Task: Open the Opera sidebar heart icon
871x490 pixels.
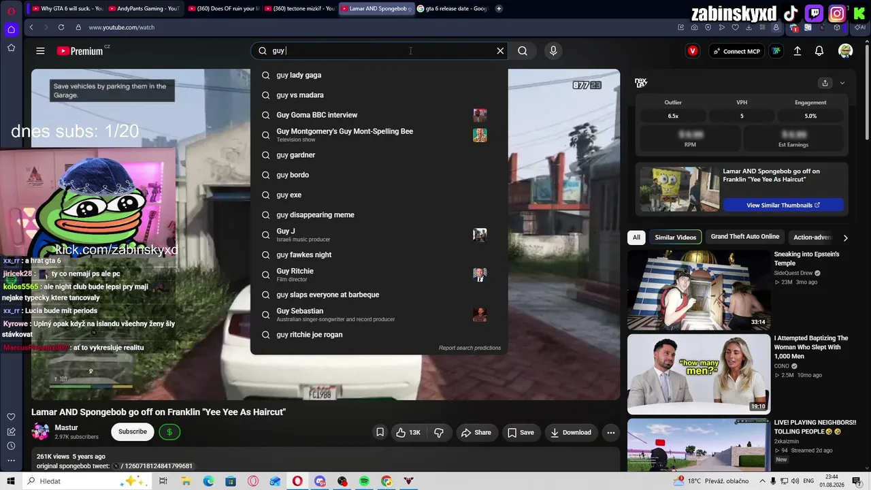Action: tap(11, 416)
